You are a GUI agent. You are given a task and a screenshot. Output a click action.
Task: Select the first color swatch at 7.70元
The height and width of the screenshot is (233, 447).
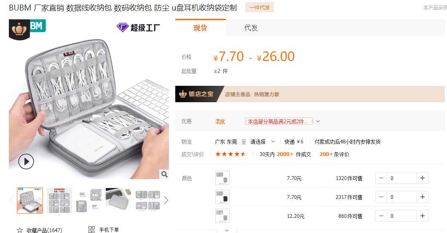point(222,178)
